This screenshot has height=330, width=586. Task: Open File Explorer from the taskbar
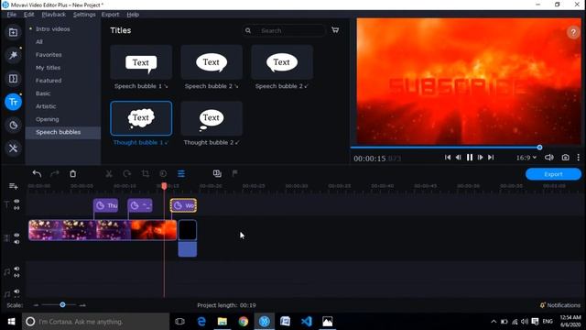tap(222, 322)
